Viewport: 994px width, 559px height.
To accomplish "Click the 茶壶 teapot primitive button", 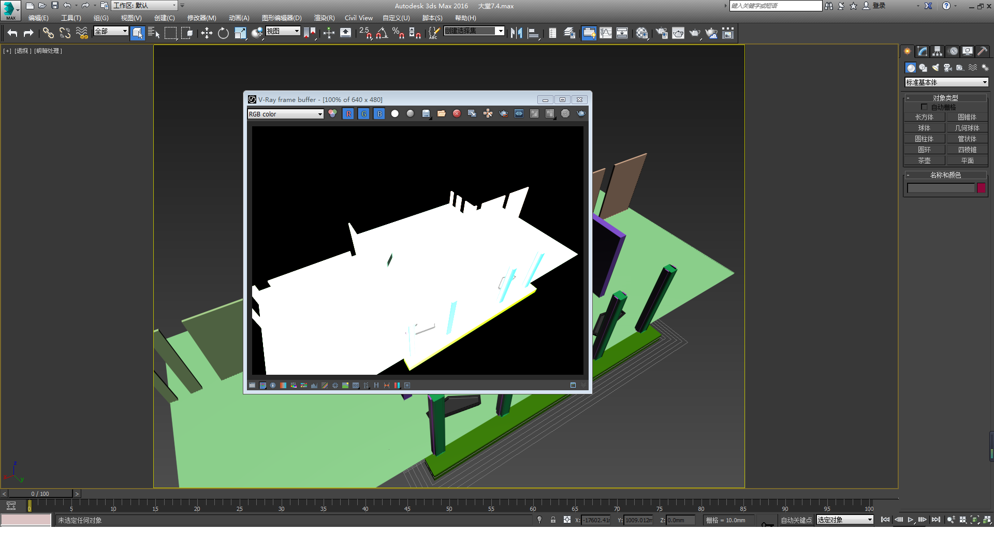I will pos(924,160).
